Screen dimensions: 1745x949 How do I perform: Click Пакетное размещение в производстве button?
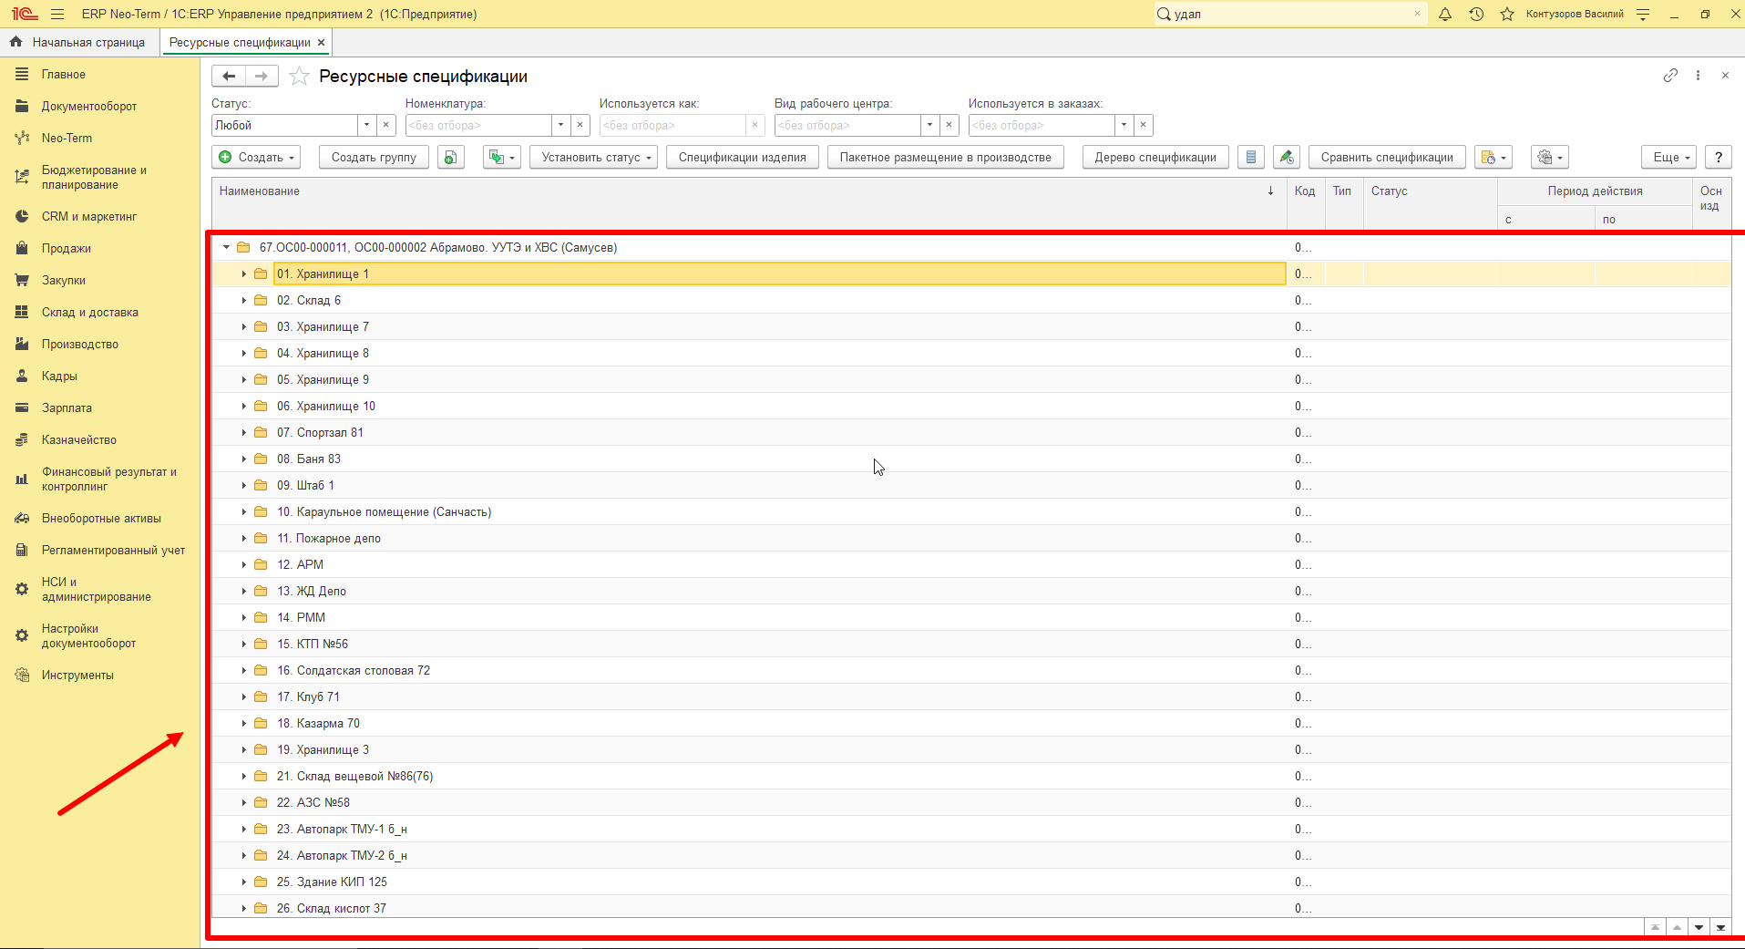(x=945, y=157)
